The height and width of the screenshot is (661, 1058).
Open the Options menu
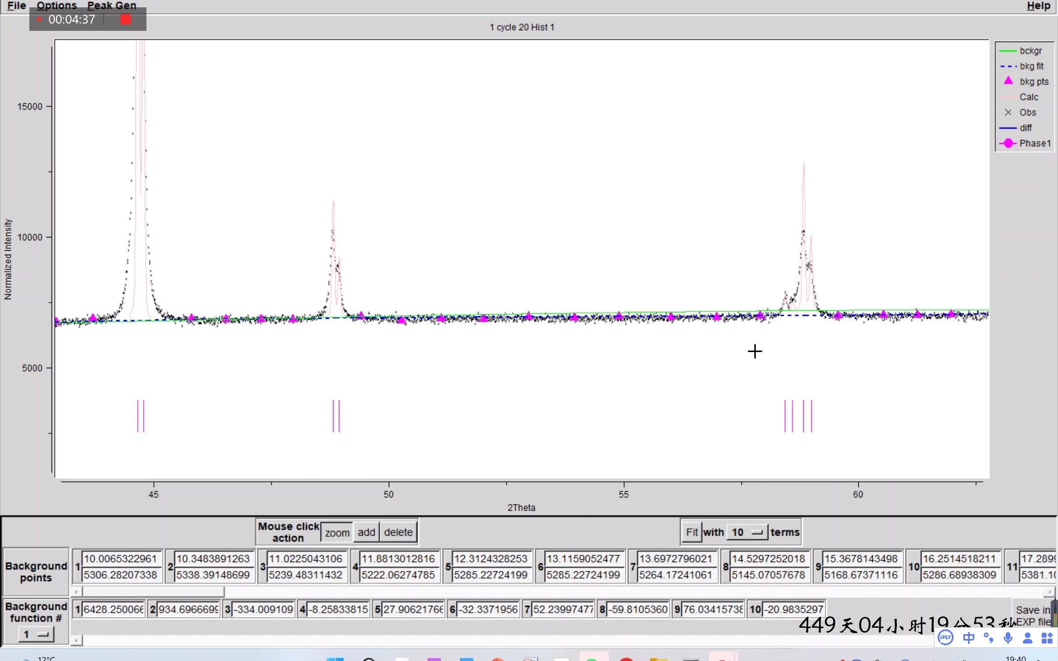[x=56, y=6]
